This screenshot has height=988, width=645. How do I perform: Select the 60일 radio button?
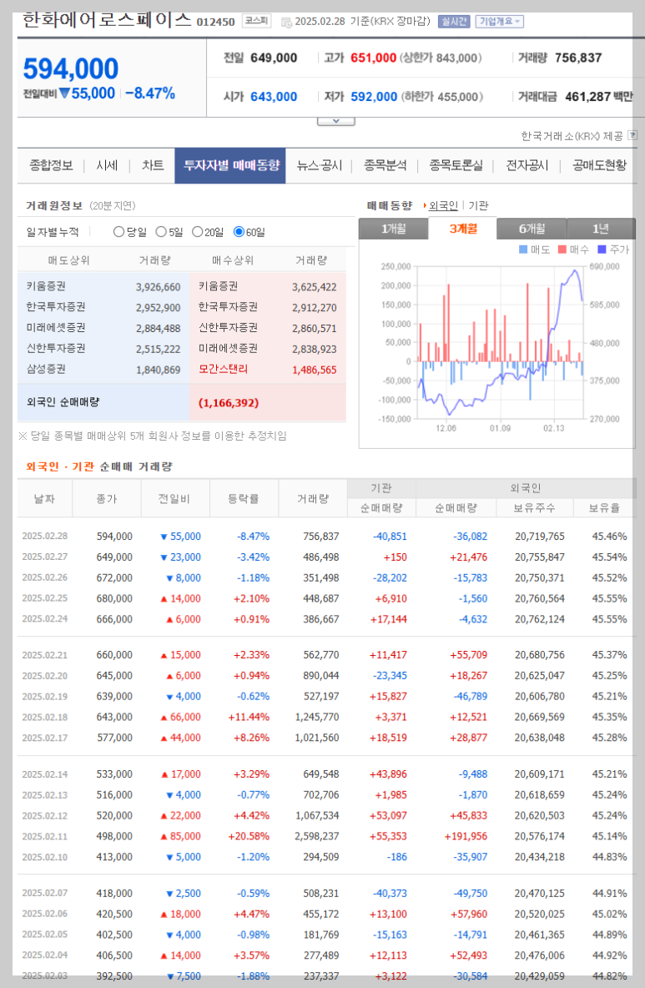click(239, 232)
